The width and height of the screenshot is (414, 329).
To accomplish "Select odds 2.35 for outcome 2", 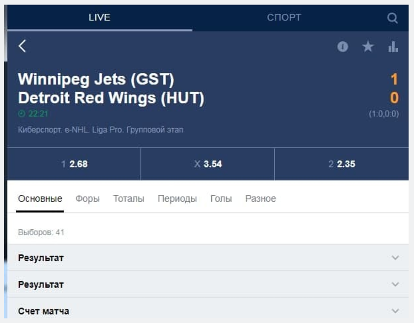I will [x=342, y=164].
